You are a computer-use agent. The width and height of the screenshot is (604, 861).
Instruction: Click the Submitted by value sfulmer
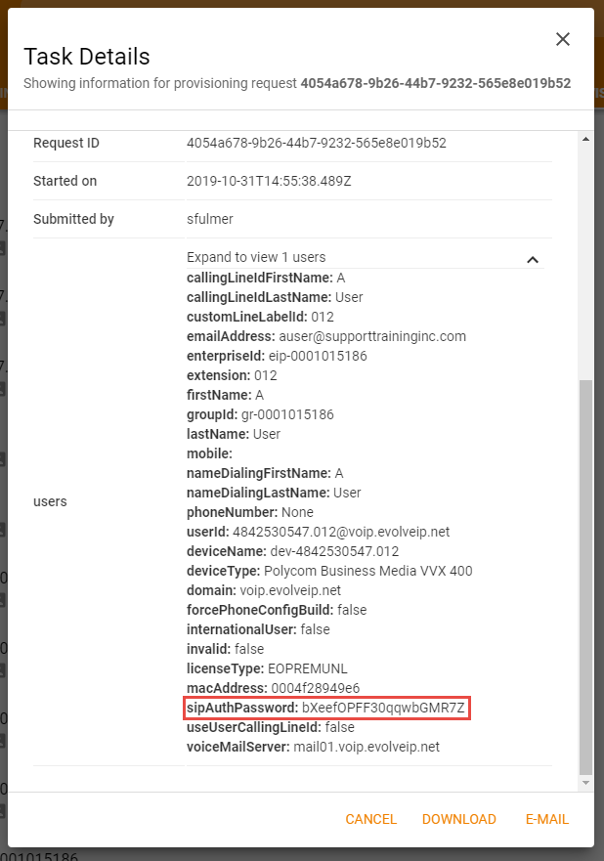(x=210, y=219)
